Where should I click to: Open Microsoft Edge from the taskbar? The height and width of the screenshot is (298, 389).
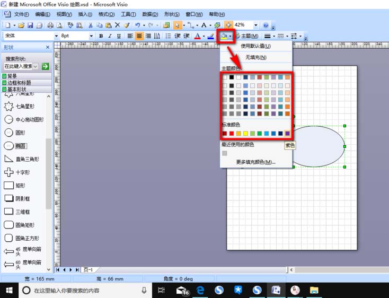[200, 290]
